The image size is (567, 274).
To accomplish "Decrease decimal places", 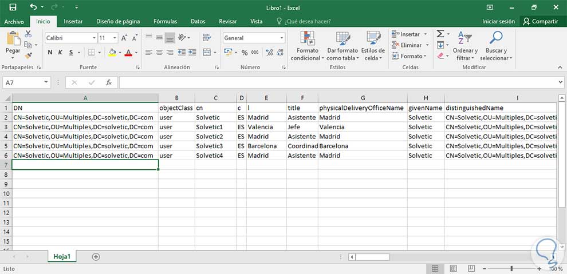I will pyautogui.click(x=280, y=53).
